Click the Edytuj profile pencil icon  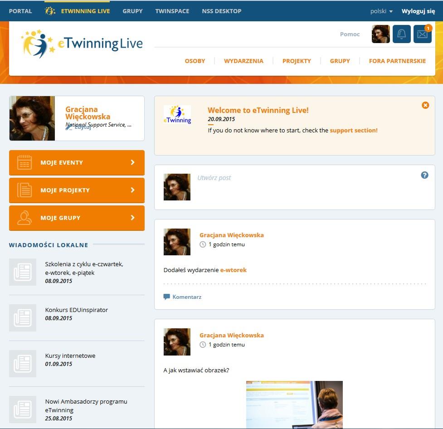(68, 127)
